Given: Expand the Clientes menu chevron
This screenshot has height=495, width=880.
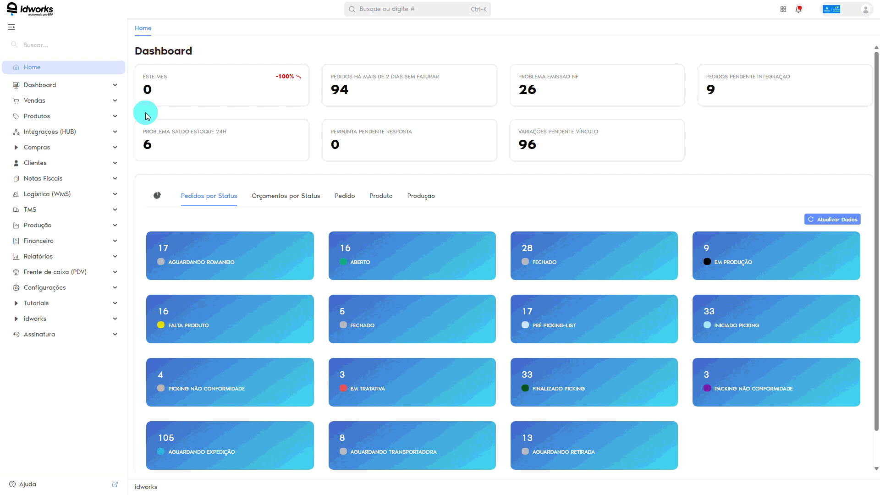Looking at the screenshot, I should tap(115, 163).
